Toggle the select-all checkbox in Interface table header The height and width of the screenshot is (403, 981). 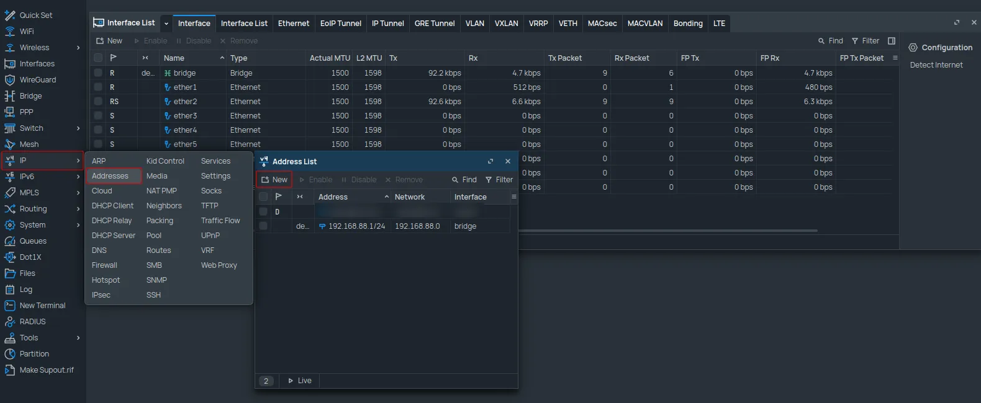pyautogui.click(x=98, y=58)
